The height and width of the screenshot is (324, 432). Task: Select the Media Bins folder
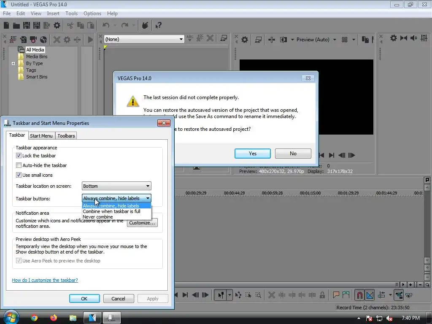tap(37, 57)
